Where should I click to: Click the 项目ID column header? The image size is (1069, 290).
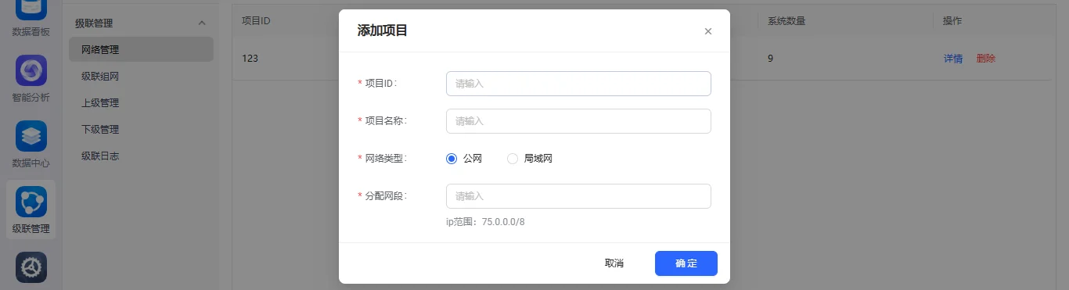(x=257, y=21)
